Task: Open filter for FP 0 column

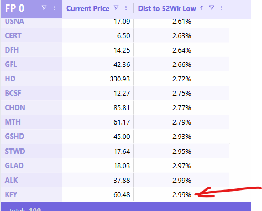Action: click(x=44, y=8)
